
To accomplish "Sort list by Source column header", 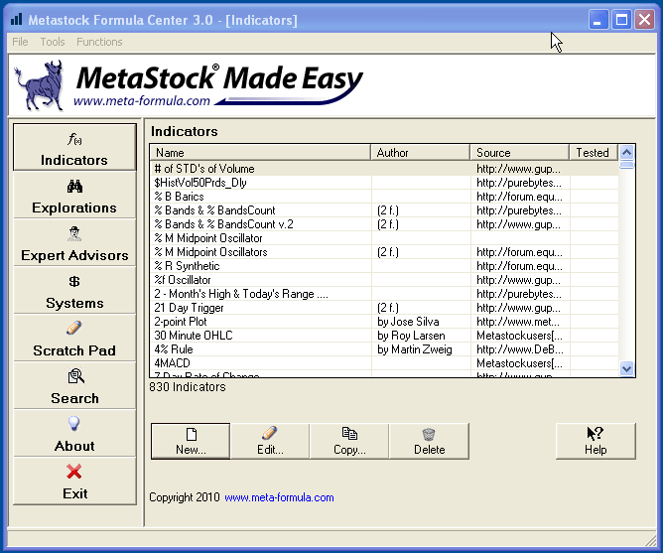I will [x=520, y=152].
